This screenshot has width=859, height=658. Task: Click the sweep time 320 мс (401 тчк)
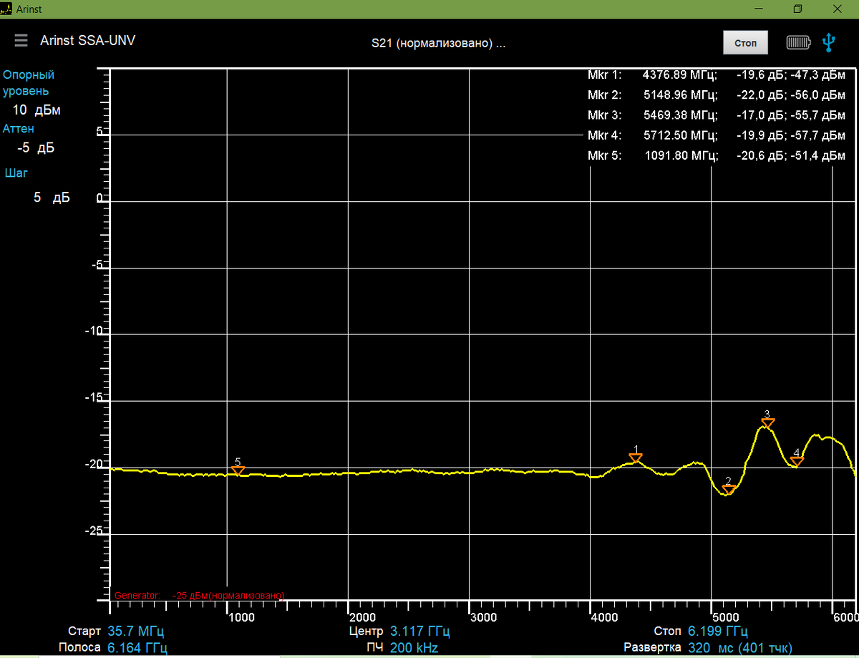[x=740, y=648]
